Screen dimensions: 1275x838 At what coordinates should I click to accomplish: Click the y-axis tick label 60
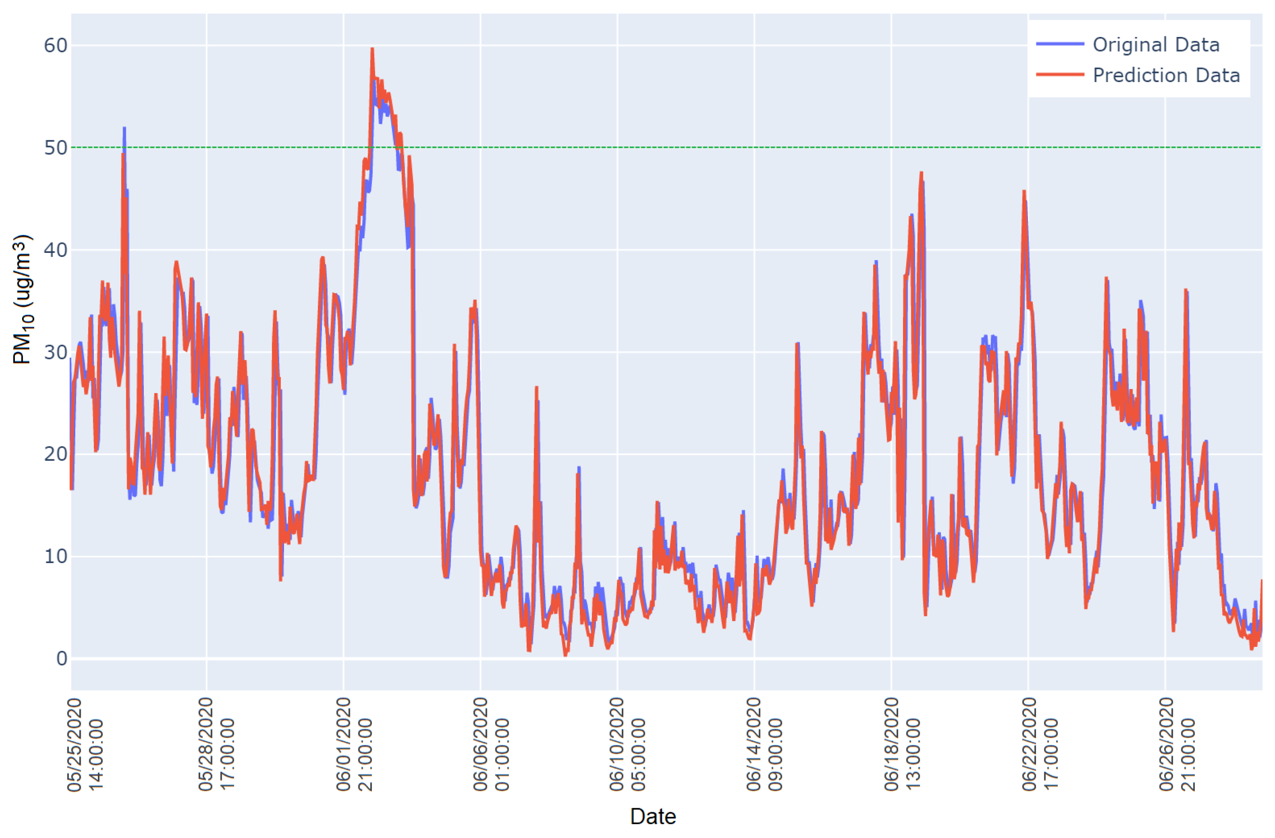pos(56,46)
